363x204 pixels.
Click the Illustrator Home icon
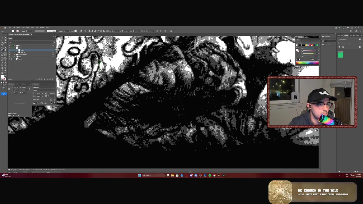pyautogui.click(x=5, y=28)
